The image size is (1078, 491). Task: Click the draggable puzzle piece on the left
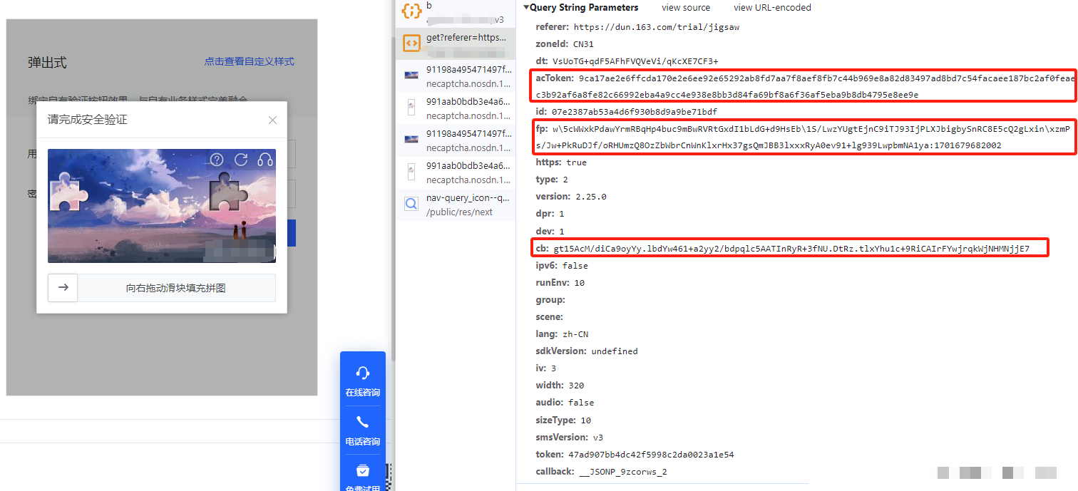tap(69, 192)
